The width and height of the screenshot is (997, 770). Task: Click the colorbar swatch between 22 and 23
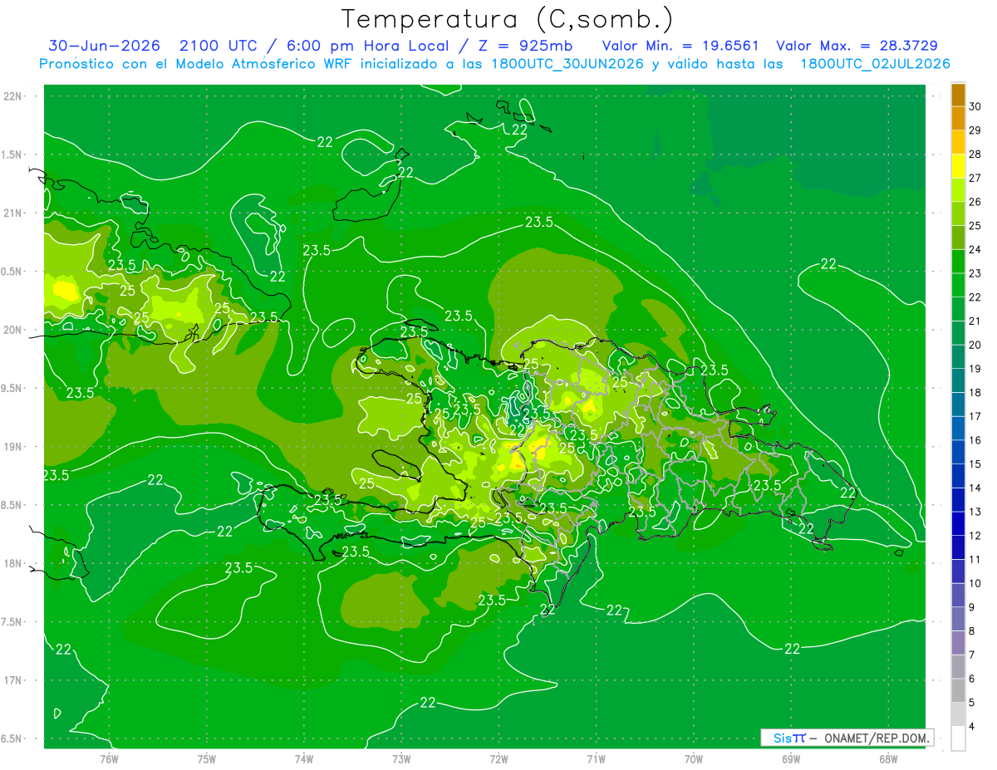958,286
